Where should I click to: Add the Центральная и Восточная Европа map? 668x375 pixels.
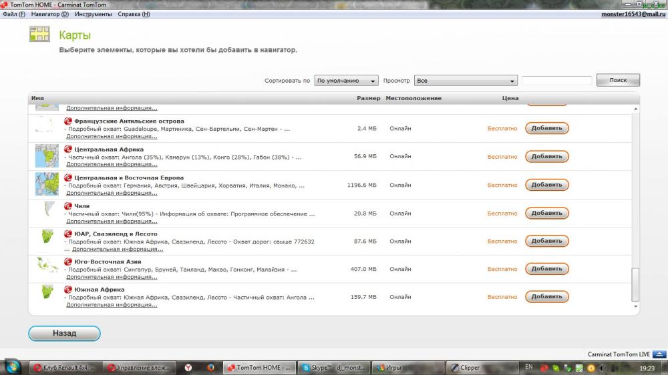click(x=546, y=185)
